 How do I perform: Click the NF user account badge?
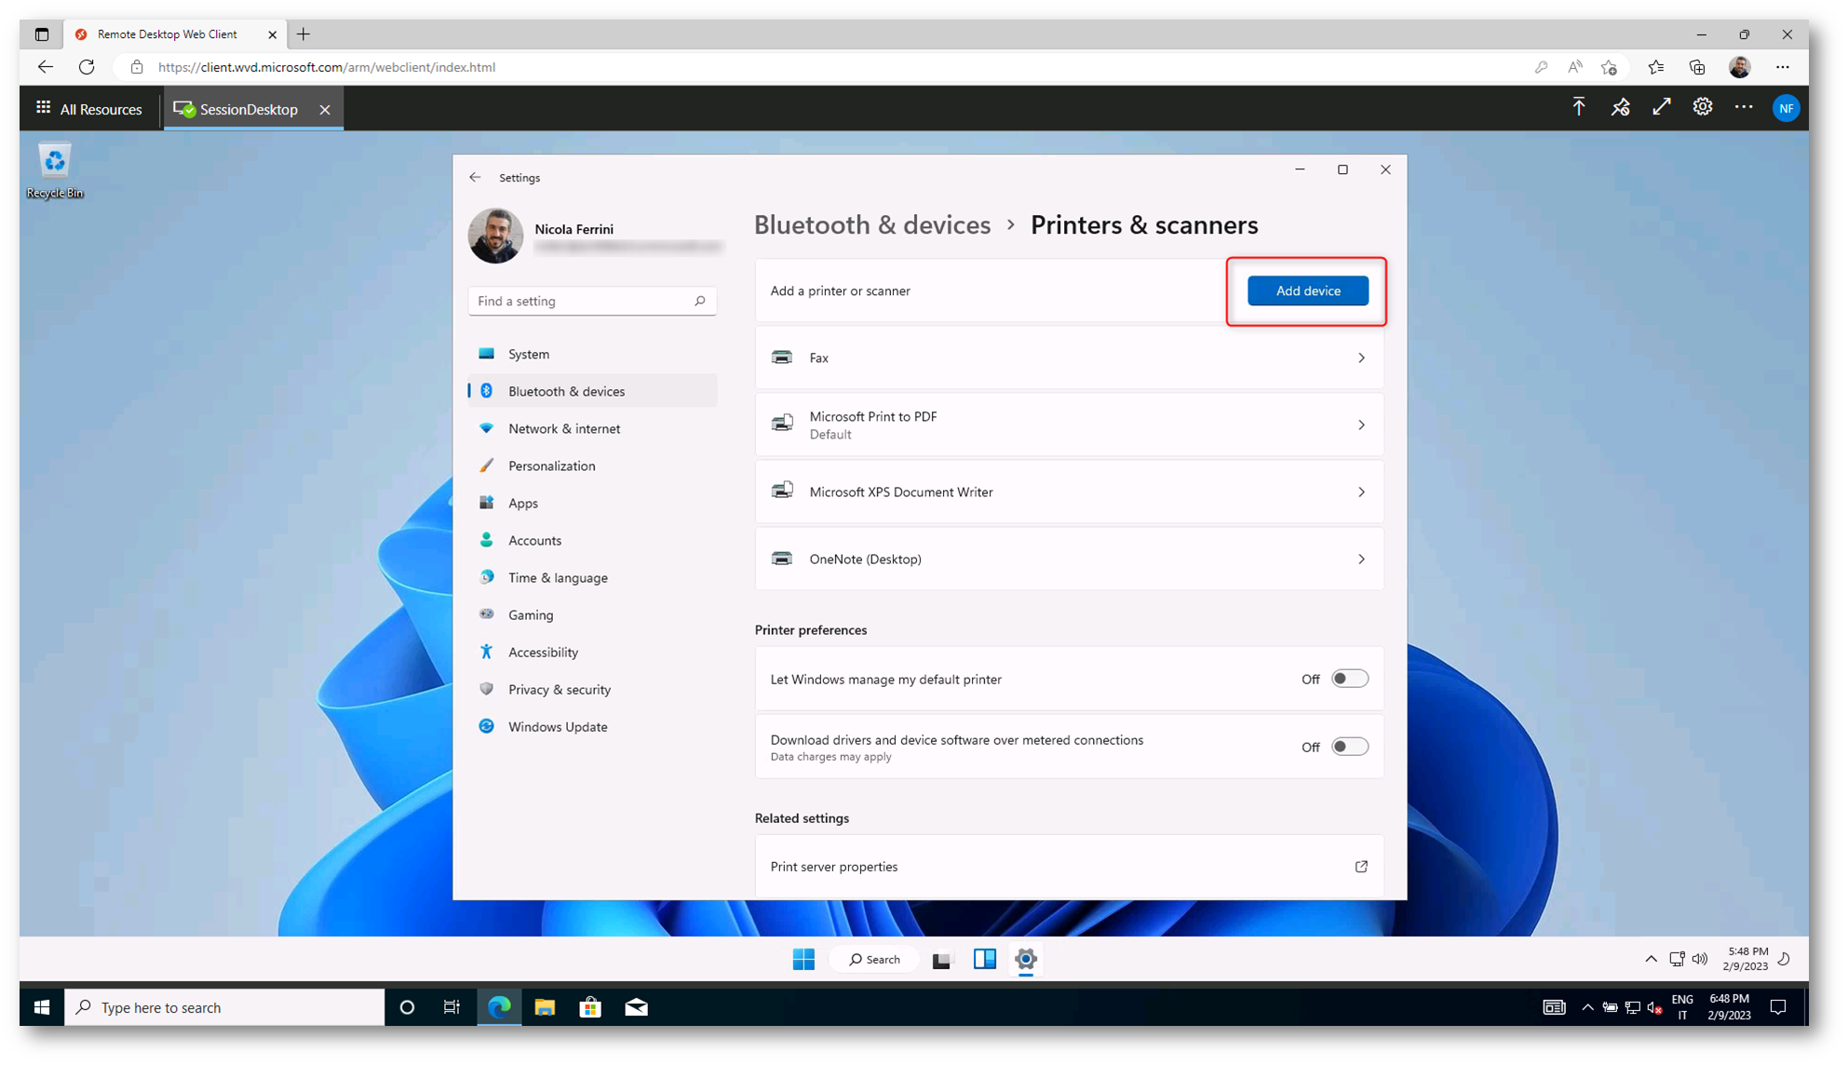[x=1786, y=109]
